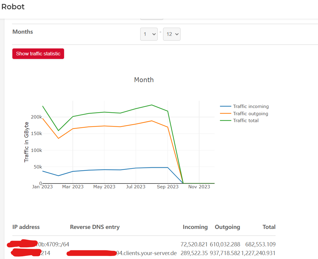The width and height of the screenshot is (318, 259).
Task: Click the orange line swatch in legend
Action: click(225, 114)
